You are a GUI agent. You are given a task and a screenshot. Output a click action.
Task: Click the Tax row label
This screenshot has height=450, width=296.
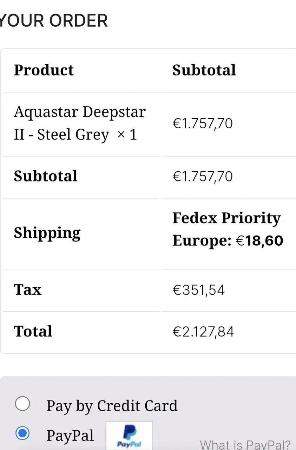(28, 290)
